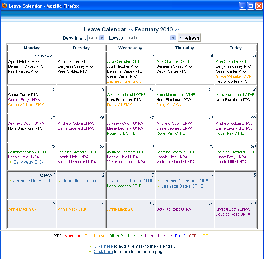Click arrow icon beside add a remark link
Image resolution: width=264 pixels, height=259 pixels.
[x=90, y=246]
